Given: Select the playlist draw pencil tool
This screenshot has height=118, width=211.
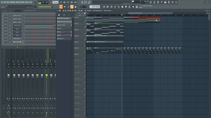Looking at the screenshot, I should [63, 10].
